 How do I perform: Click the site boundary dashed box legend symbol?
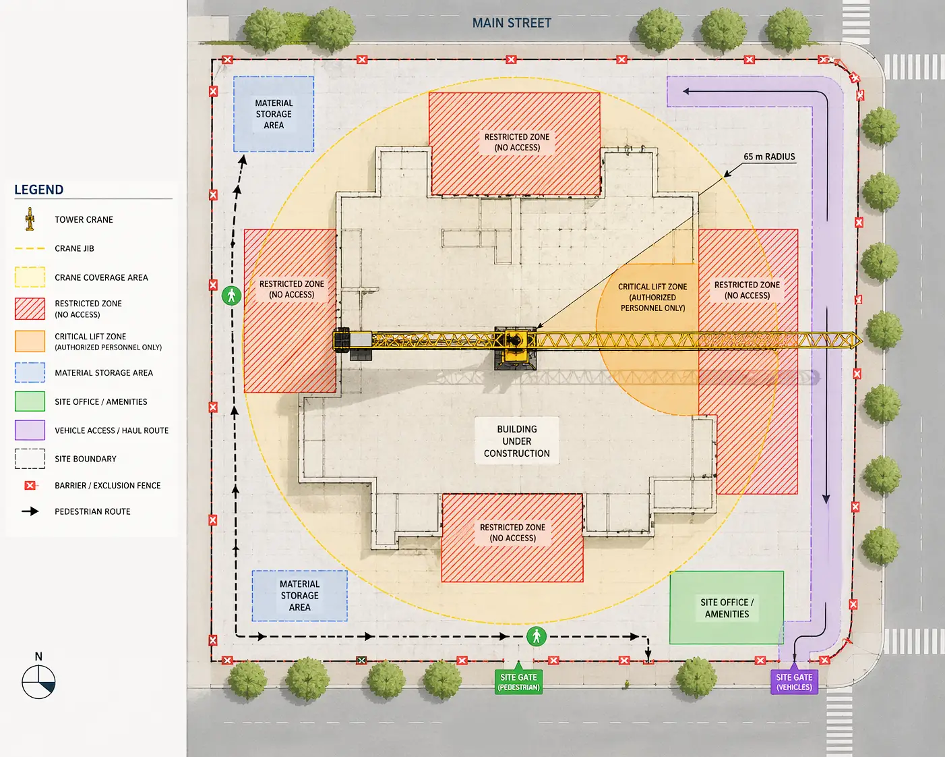[30, 459]
